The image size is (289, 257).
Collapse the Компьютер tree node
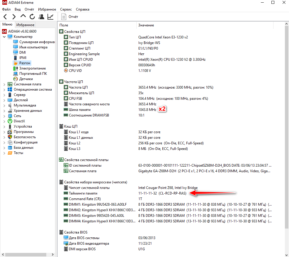(4, 37)
